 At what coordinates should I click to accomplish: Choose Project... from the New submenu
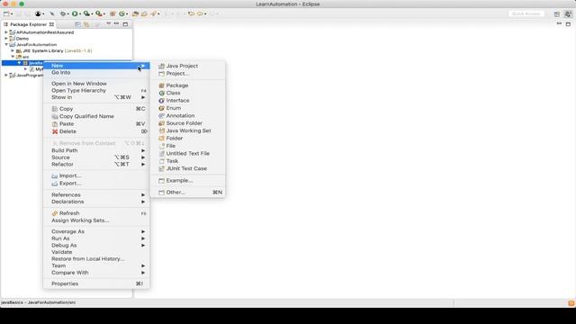188,74
